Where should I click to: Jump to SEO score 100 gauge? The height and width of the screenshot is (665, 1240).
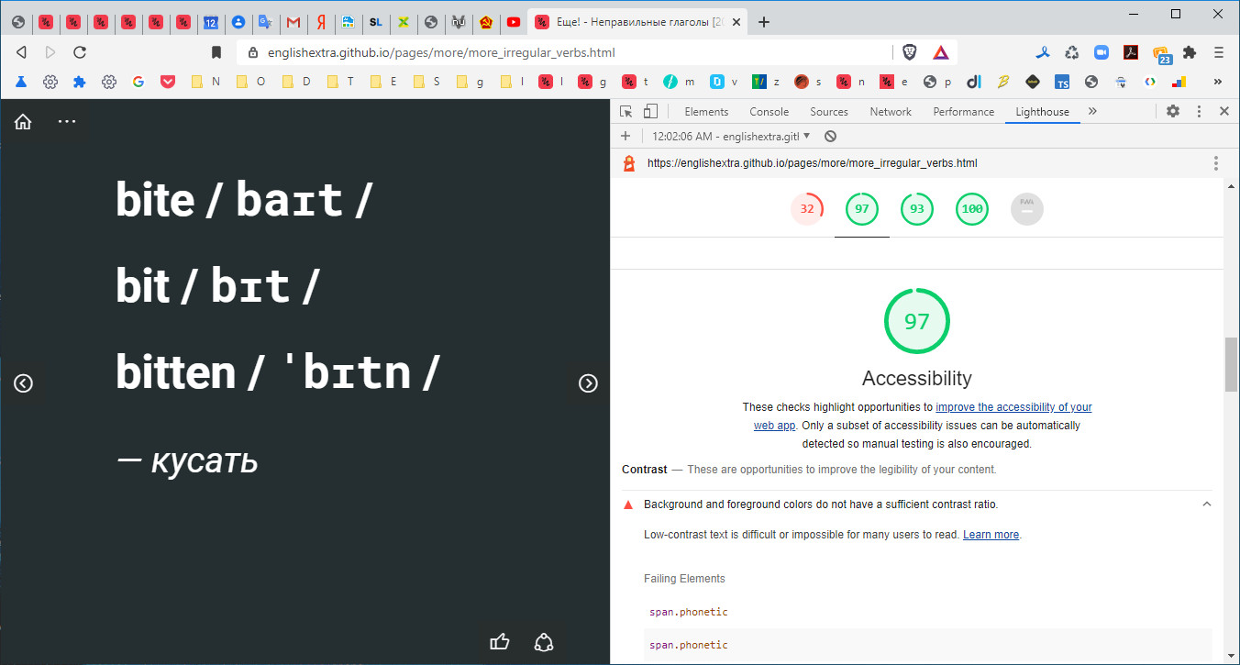pos(972,209)
